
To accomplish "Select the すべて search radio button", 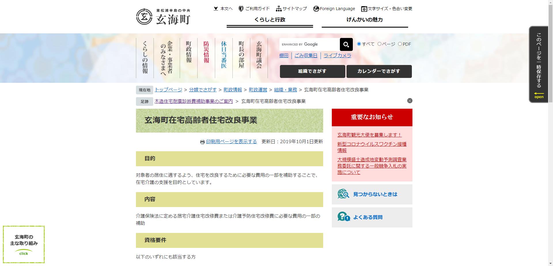I will point(359,44).
